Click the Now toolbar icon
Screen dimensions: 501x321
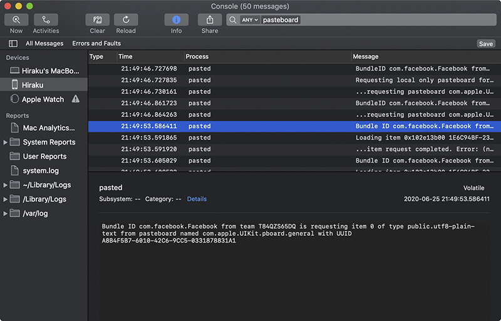(x=16, y=20)
